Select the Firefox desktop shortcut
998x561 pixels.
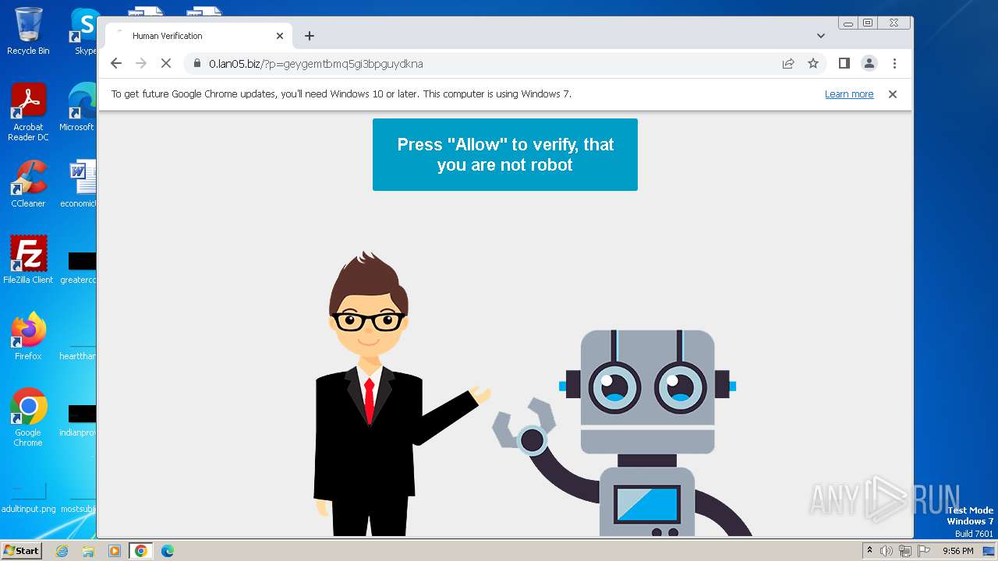[28, 337]
